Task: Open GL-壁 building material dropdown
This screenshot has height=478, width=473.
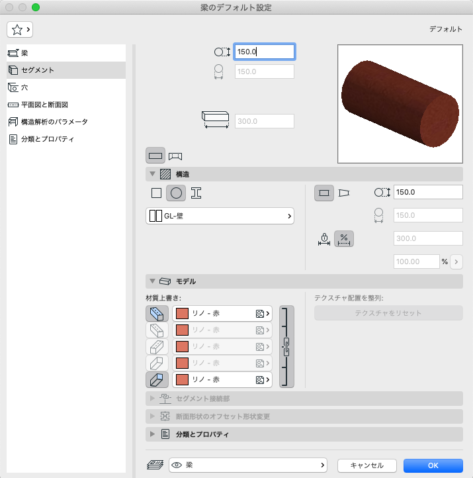Action: (x=220, y=216)
